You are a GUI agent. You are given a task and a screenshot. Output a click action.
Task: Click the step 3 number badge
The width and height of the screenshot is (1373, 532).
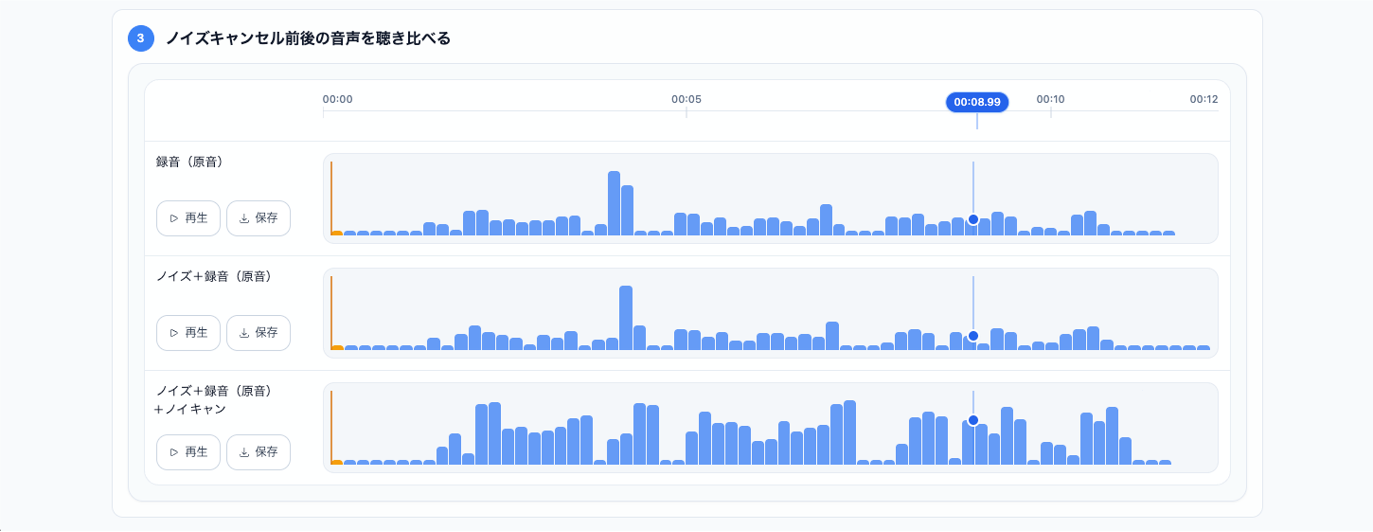[140, 38]
